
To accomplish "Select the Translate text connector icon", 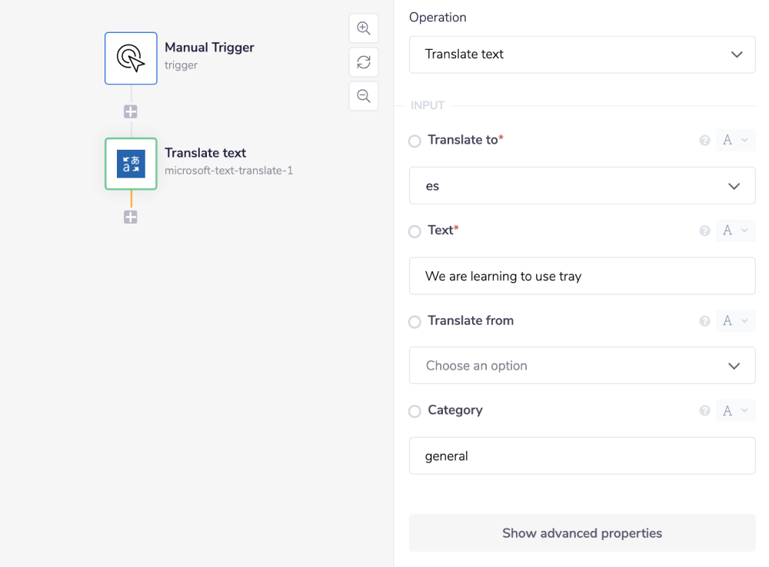I will click(131, 164).
